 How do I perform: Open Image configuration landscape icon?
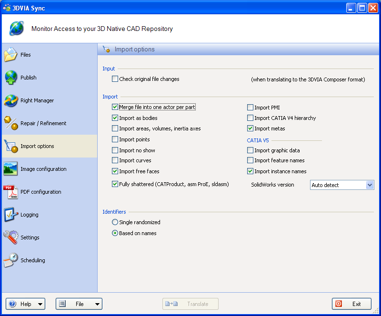pos(10,169)
